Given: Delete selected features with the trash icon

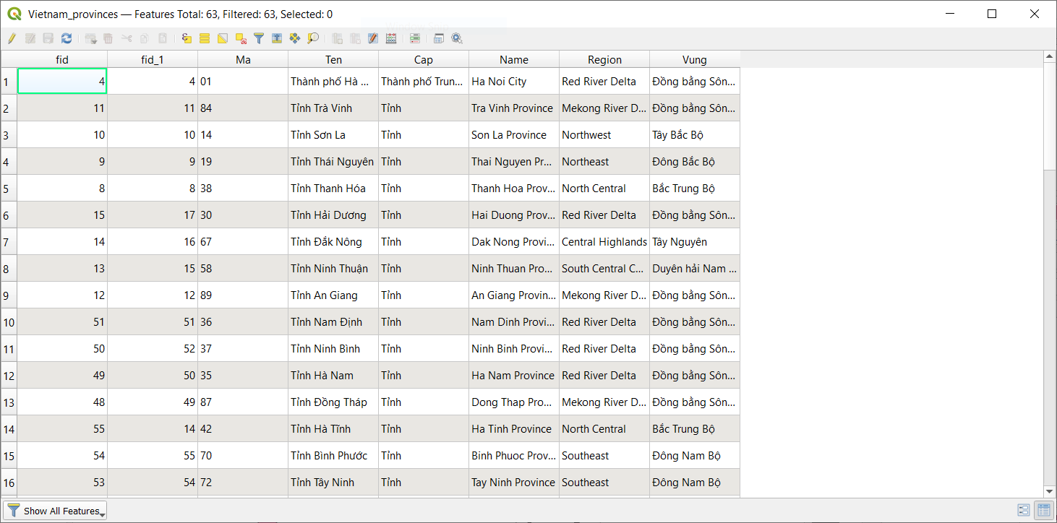Looking at the screenshot, I should click(108, 38).
